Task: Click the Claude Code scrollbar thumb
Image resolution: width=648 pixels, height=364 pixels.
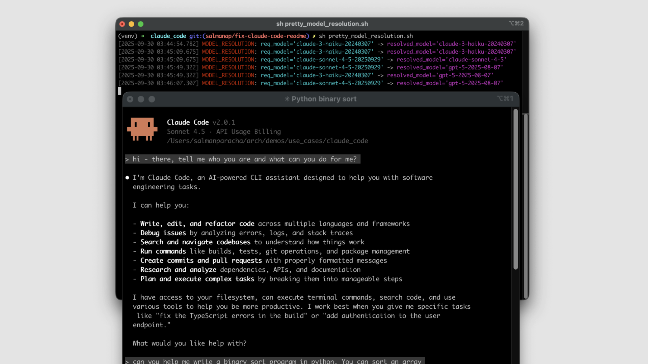Action: [515, 189]
